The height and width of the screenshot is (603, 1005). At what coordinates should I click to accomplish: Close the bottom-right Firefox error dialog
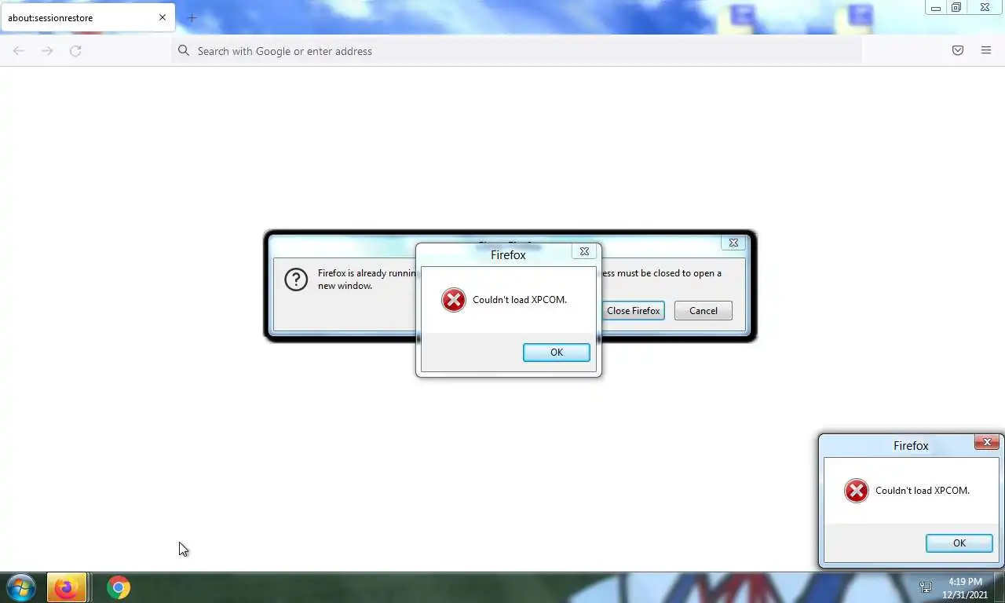[x=987, y=442]
